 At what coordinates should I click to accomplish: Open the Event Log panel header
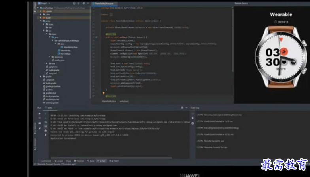pyautogui.click(x=195, y=107)
